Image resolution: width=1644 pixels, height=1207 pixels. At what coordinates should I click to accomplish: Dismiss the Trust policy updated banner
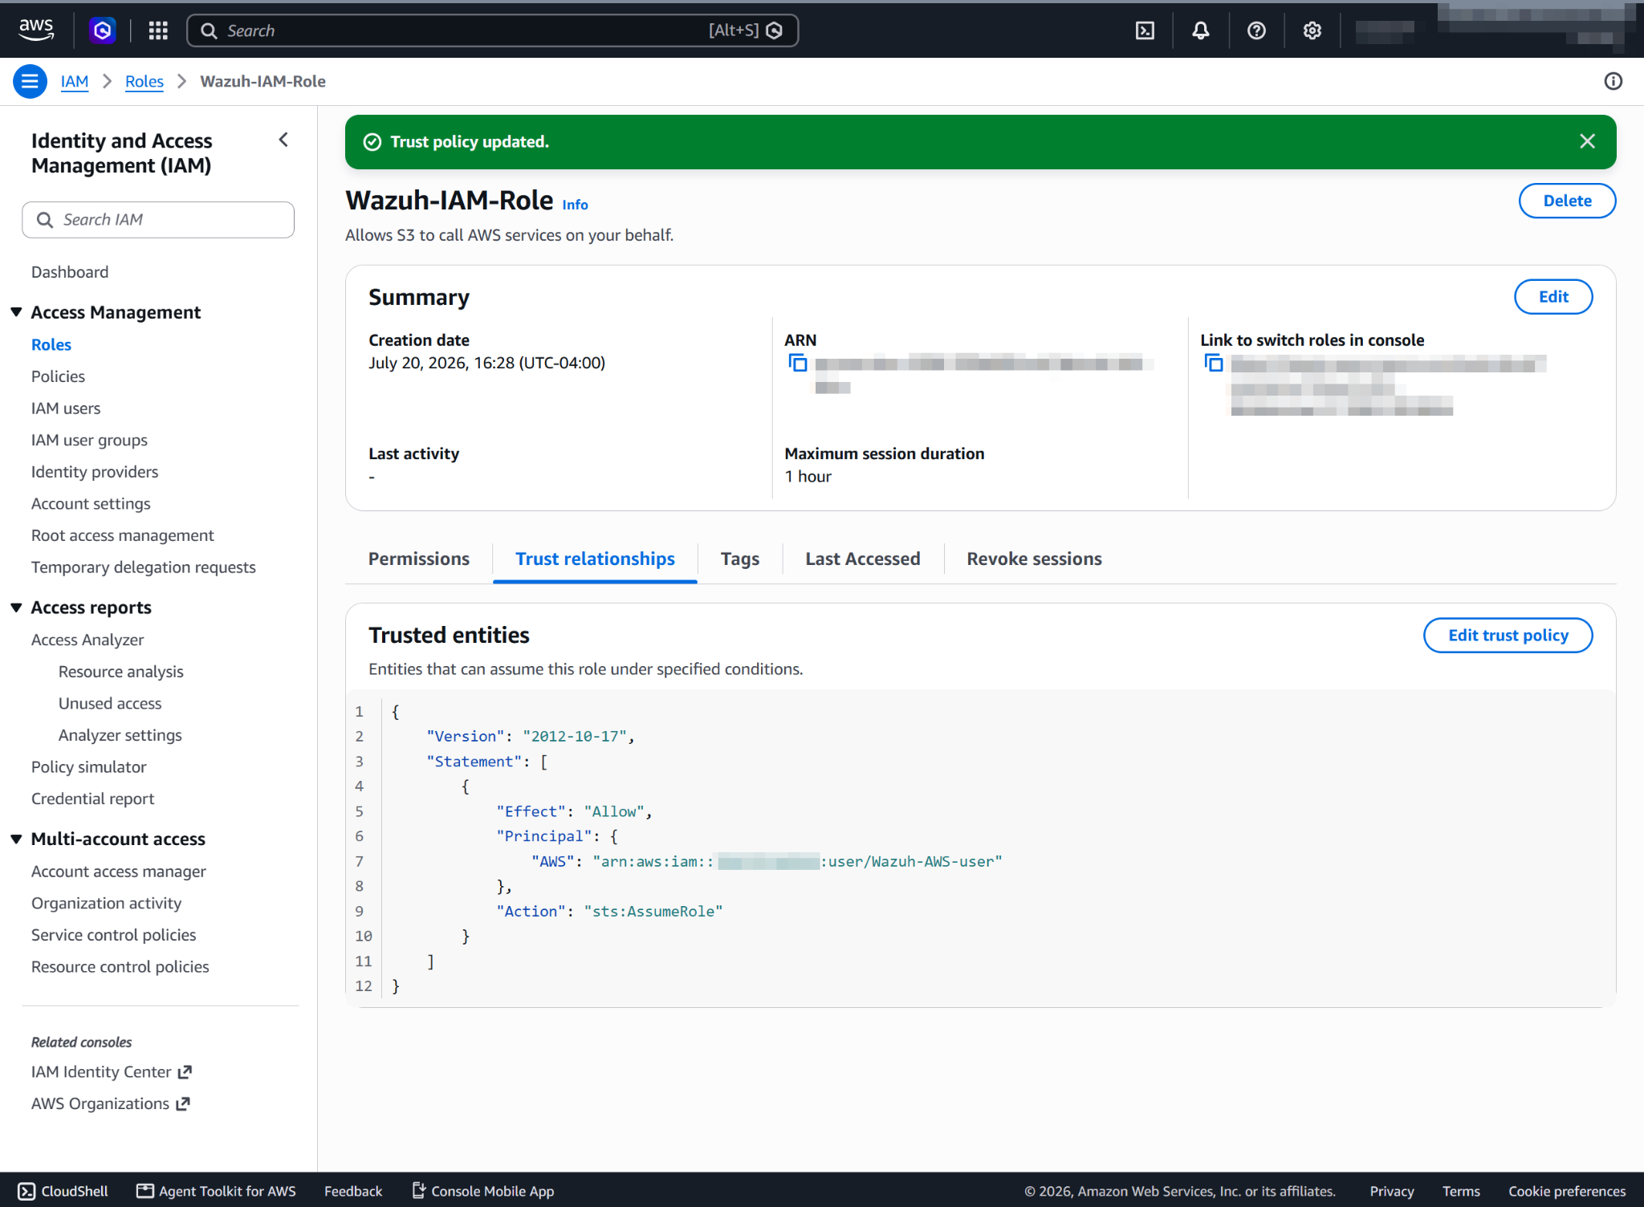pyautogui.click(x=1587, y=141)
